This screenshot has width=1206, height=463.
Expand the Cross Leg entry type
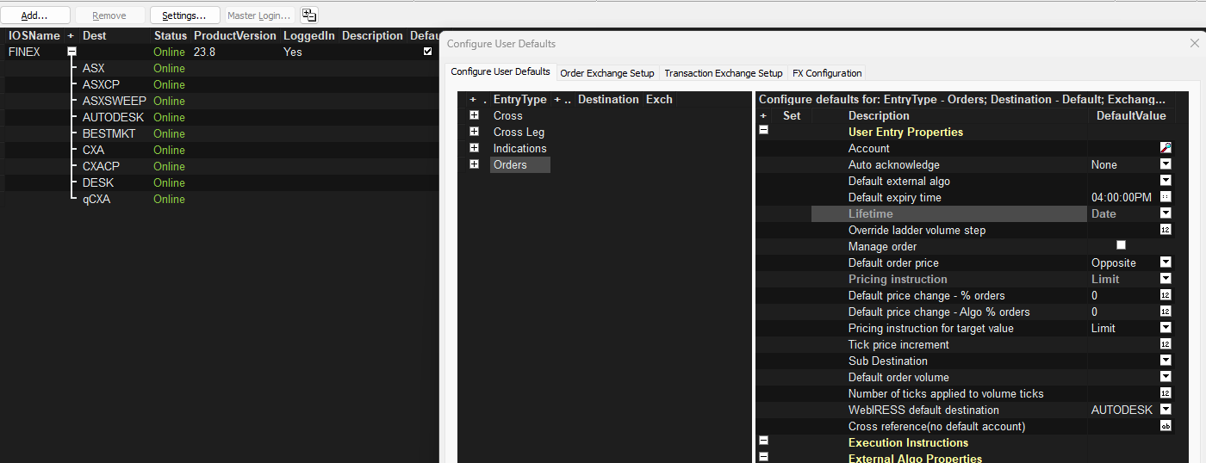pyautogui.click(x=474, y=132)
